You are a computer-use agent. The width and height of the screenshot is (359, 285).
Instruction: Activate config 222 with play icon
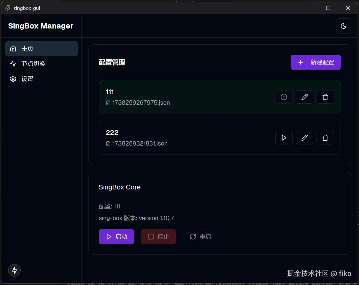click(x=284, y=138)
